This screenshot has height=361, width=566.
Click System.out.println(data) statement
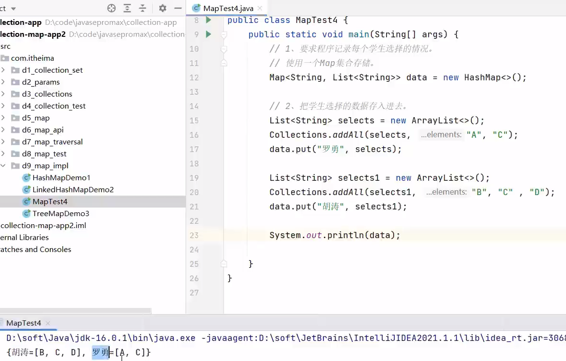[x=334, y=236]
